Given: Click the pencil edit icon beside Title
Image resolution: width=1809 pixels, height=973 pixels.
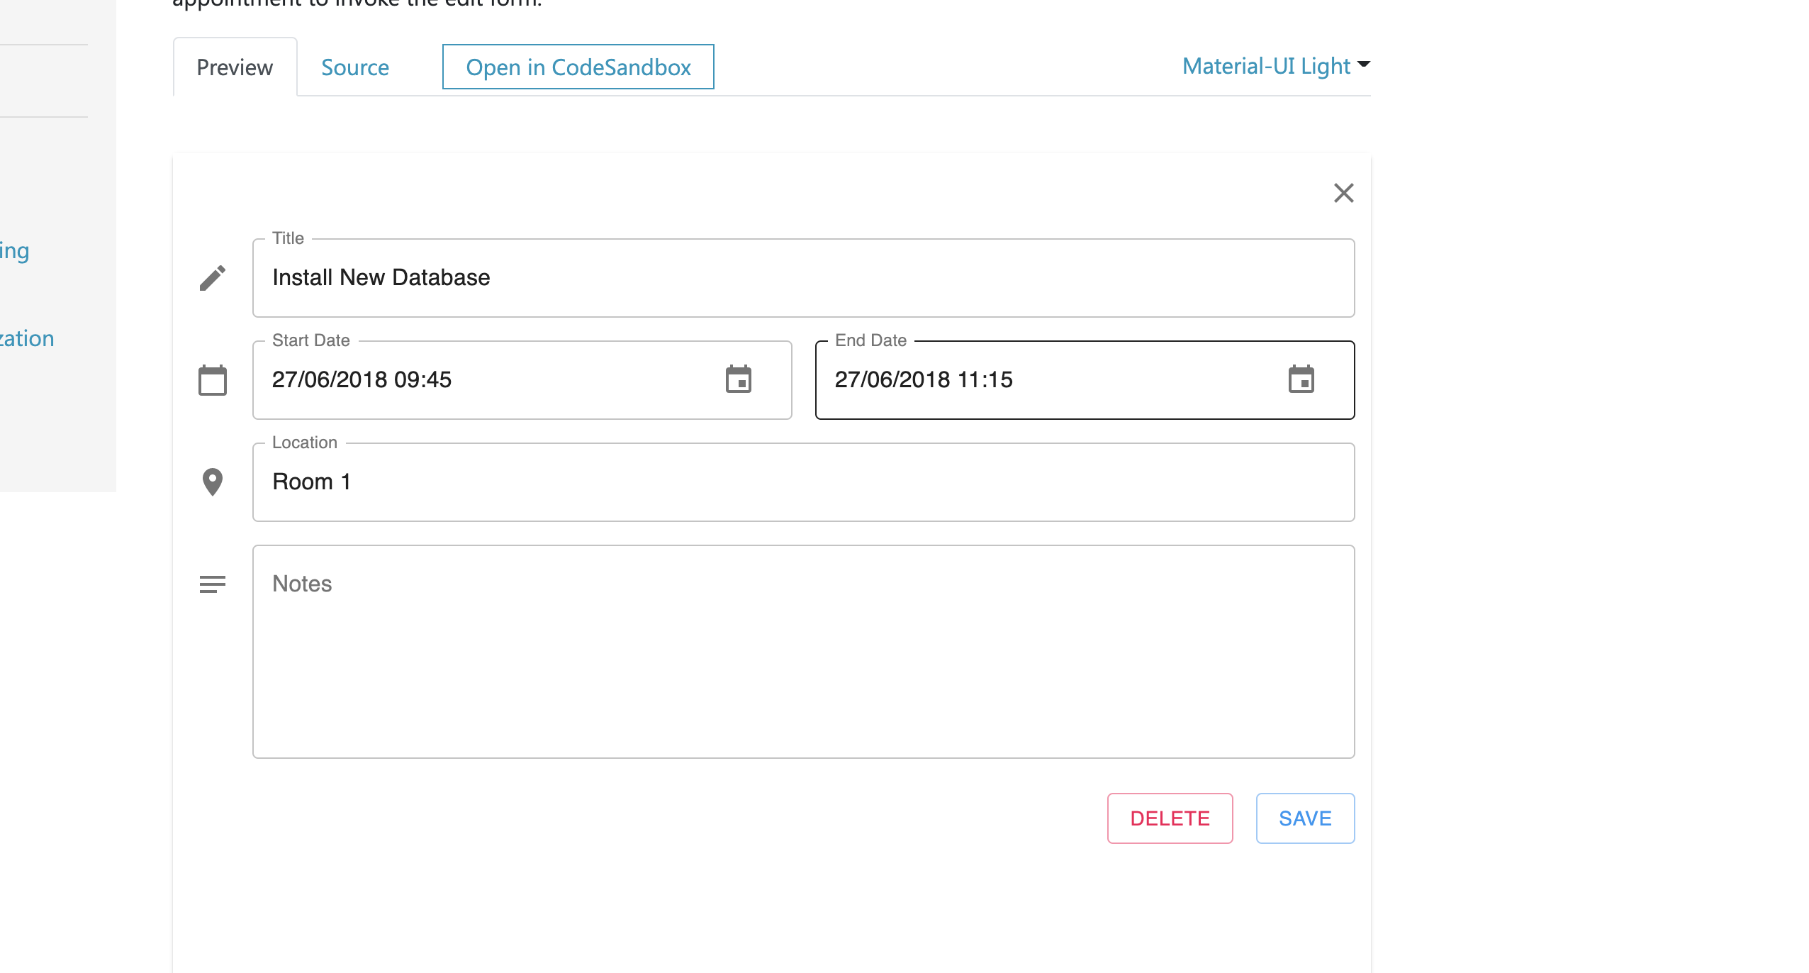Looking at the screenshot, I should click(x=212, y=277).
